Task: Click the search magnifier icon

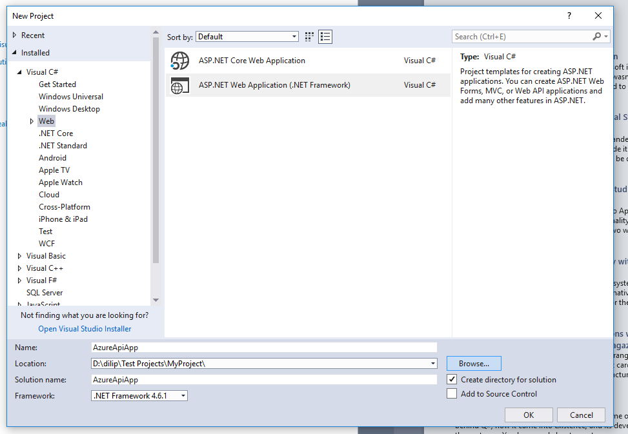Action: [x=597, y=36]
